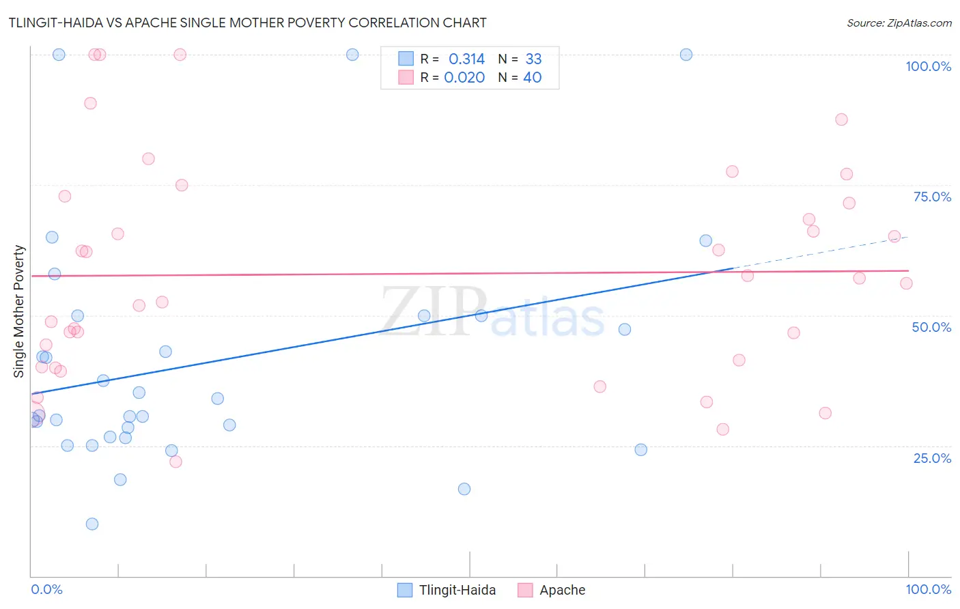Click the blue swatch beside R = 0.314

click(x=406, y=59)
